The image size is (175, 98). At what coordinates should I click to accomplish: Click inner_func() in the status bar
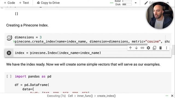pos(85,96)
